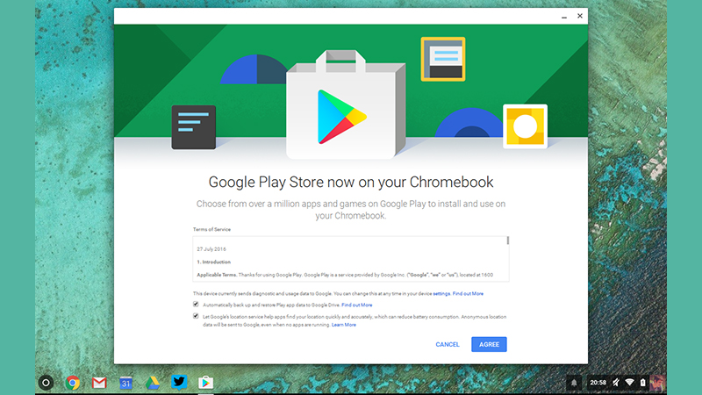Screen dimensions: 702x395
Task: Click the user avatar in system tray
Action: (x=656, y=383)
